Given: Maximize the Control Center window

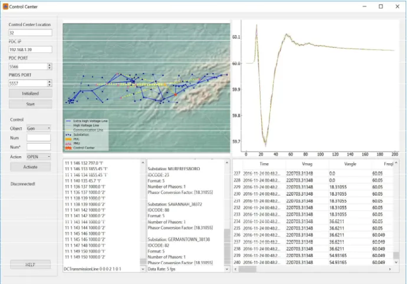Looking at the screenshot, I should [x=381, y=6].
